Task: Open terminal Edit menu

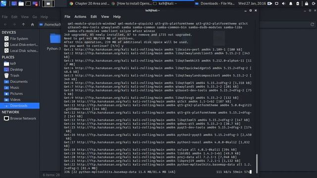Action: click(94, 17)
